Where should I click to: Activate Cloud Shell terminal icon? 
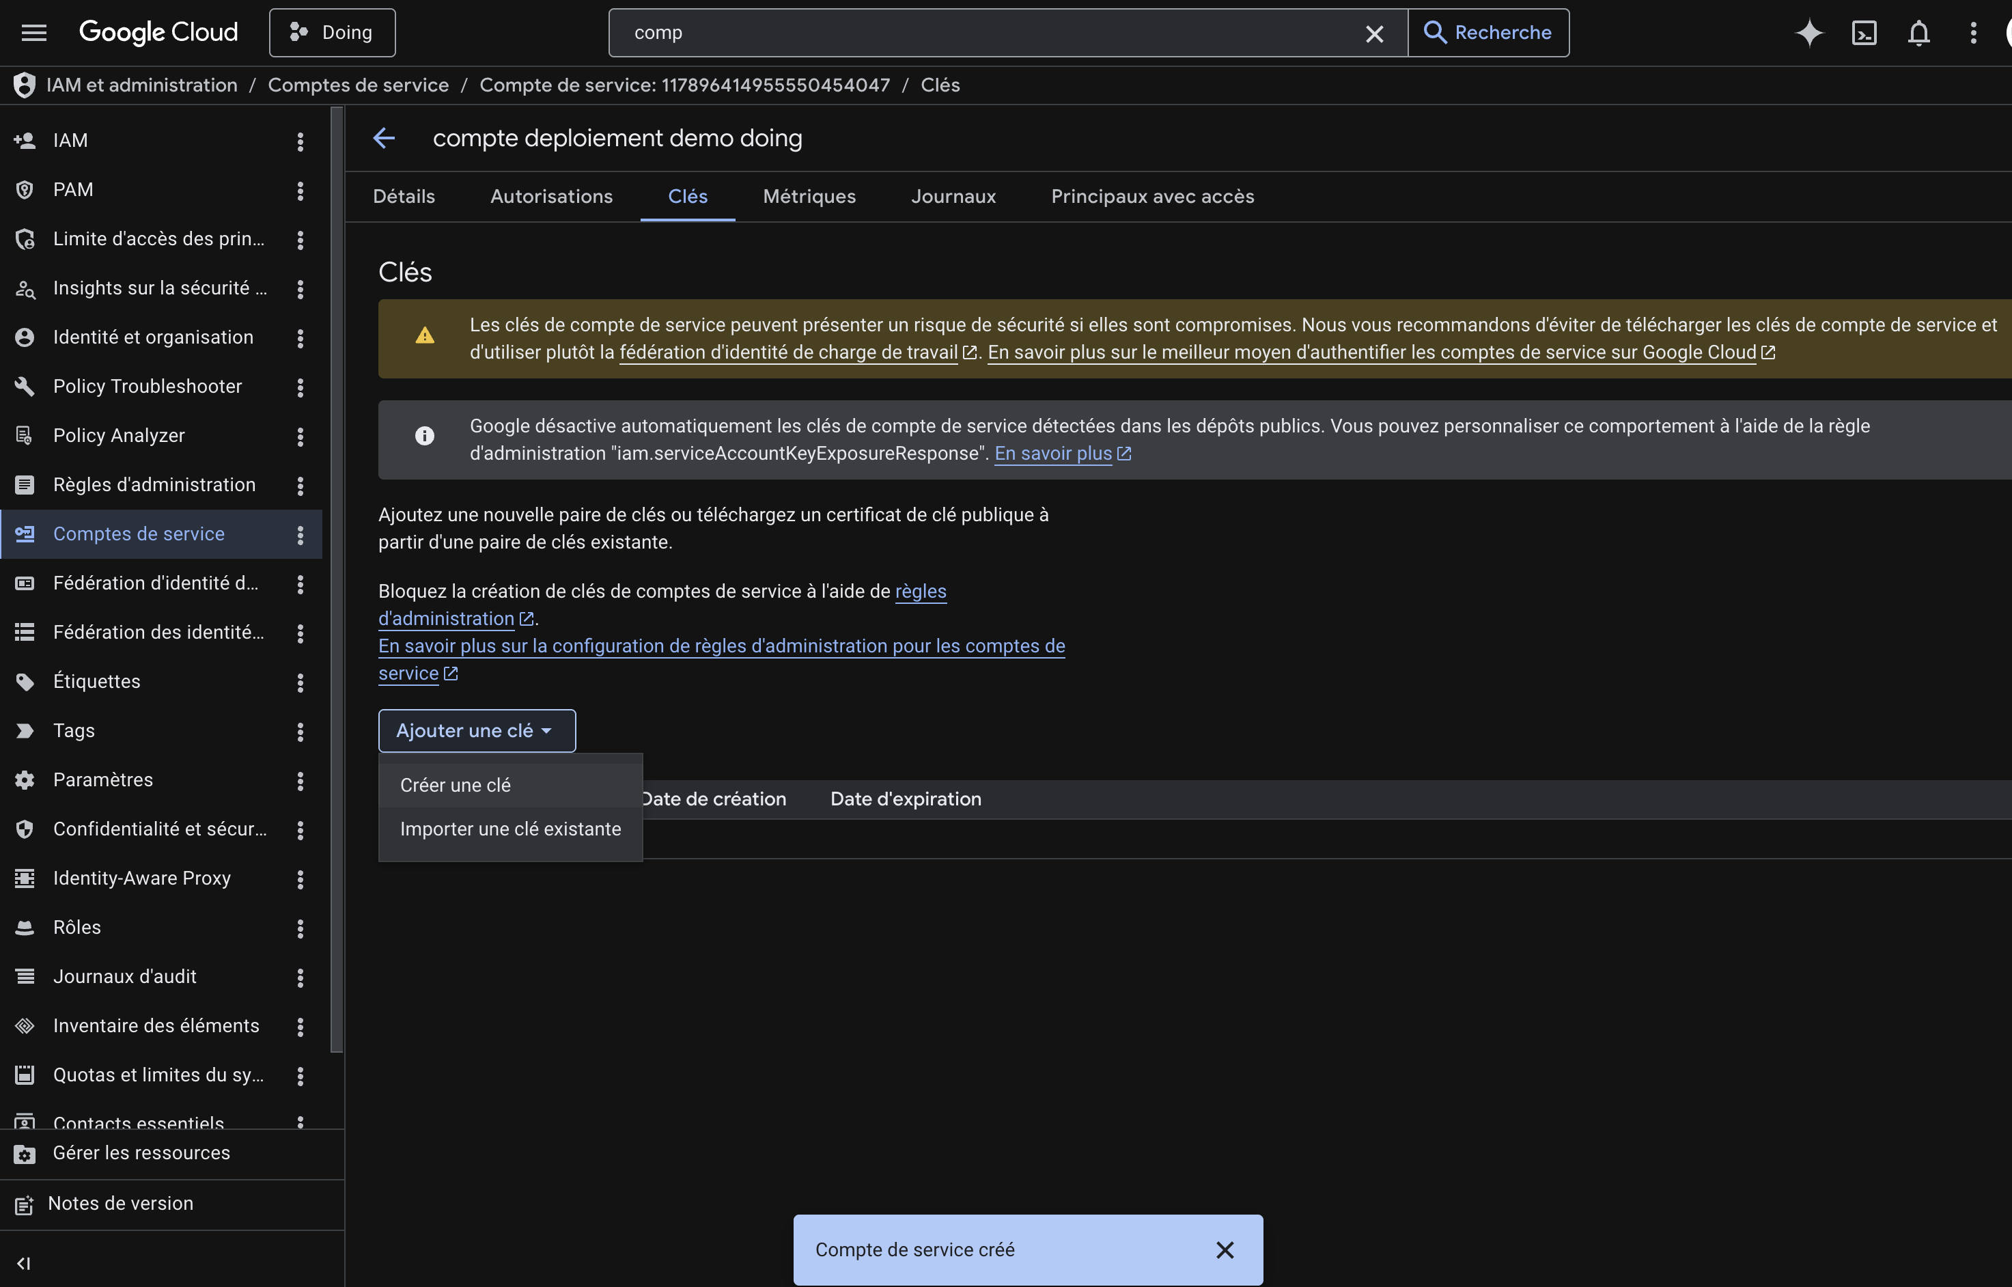point(1864,33)
